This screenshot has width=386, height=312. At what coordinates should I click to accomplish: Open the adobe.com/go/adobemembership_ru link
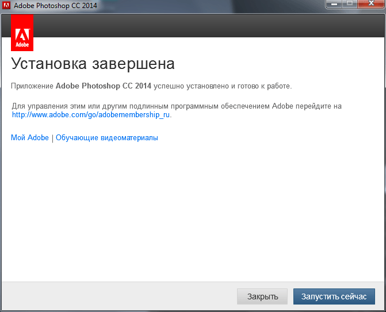click(x=91, y=114)
